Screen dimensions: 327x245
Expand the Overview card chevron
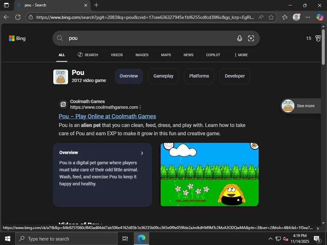[142, 153]
